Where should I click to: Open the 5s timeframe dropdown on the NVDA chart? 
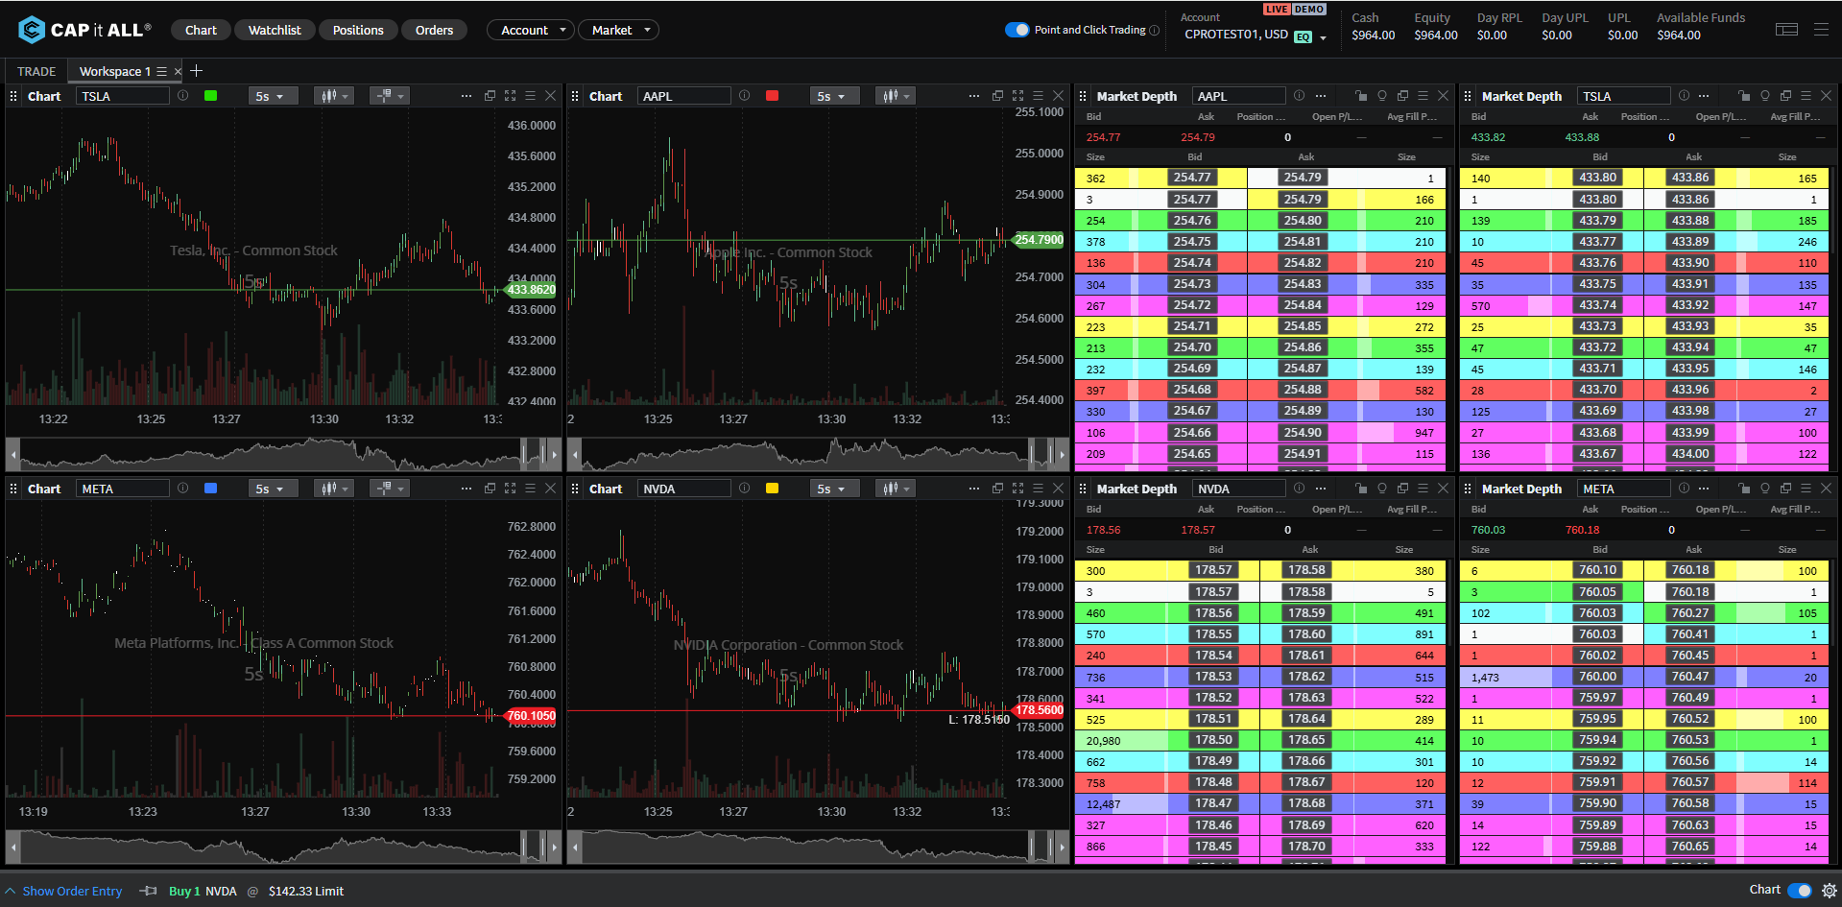833,488
